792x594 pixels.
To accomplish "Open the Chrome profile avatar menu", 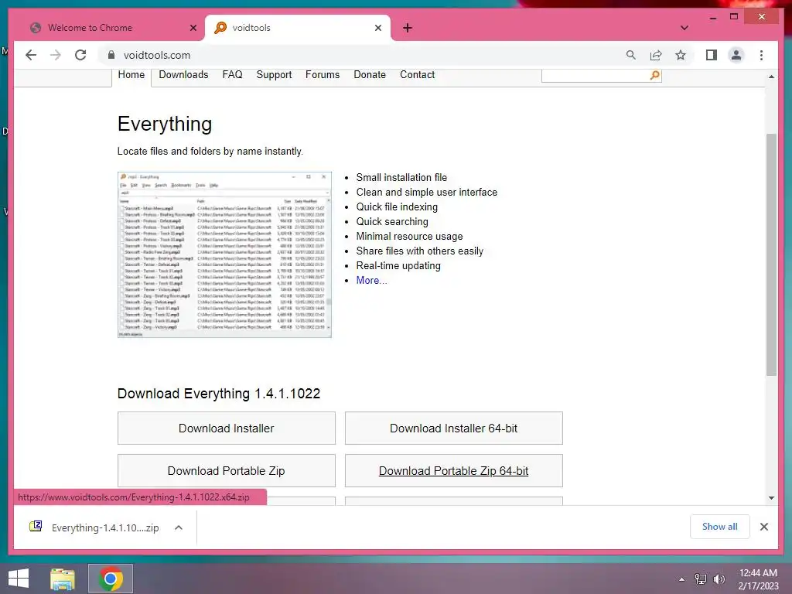I will tap(736, 55).
